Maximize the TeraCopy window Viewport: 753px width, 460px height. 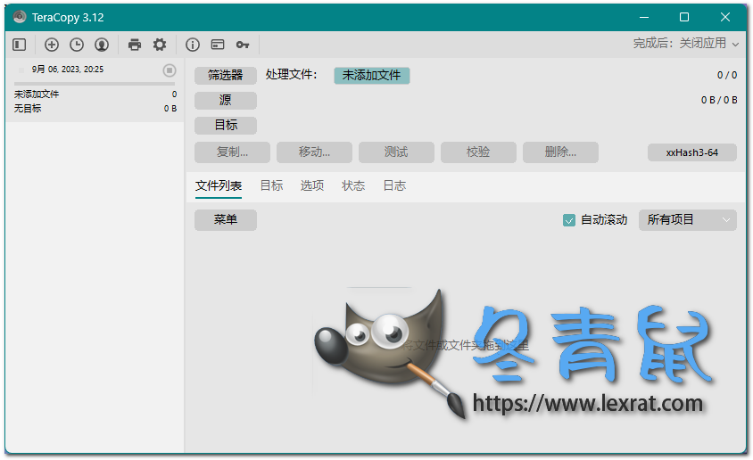point(684,17)
